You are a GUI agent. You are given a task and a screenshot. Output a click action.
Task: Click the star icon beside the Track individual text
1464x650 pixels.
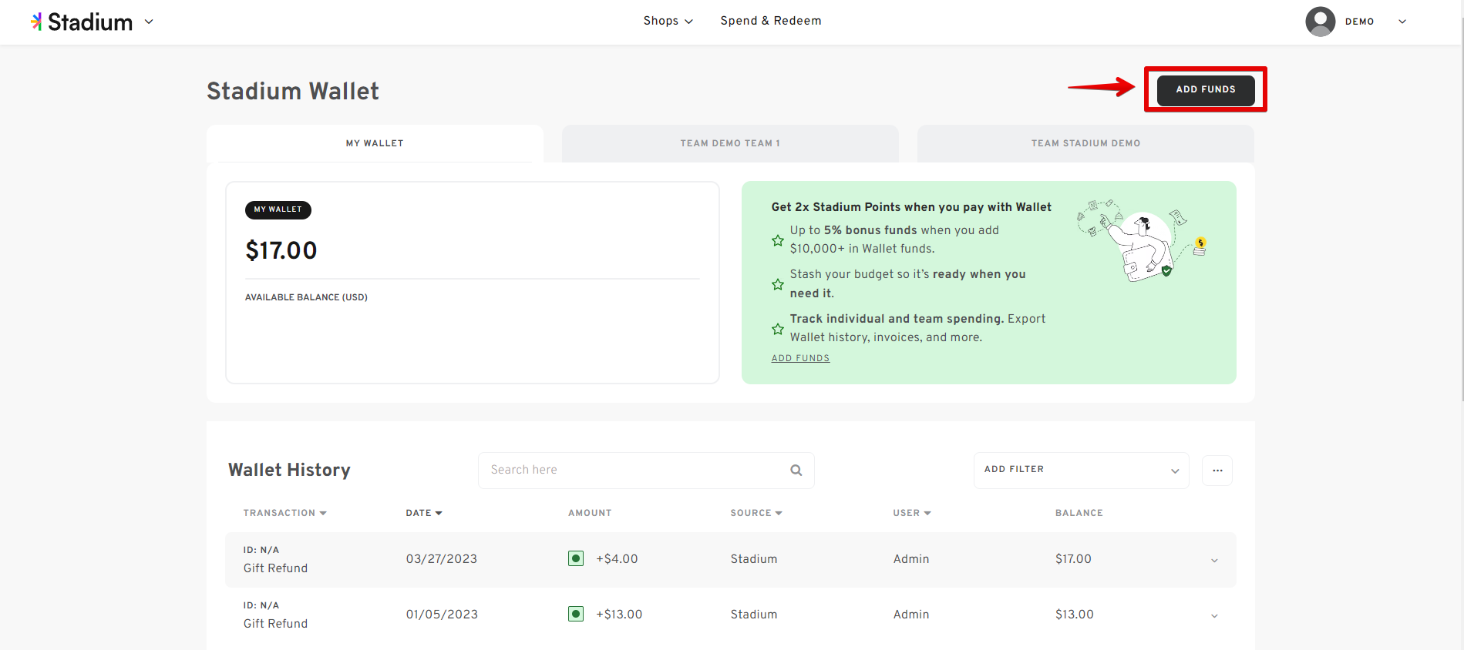[778, 329]
